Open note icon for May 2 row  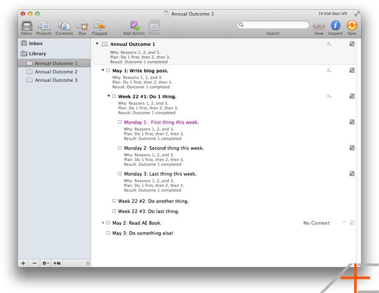pos(352,223)
